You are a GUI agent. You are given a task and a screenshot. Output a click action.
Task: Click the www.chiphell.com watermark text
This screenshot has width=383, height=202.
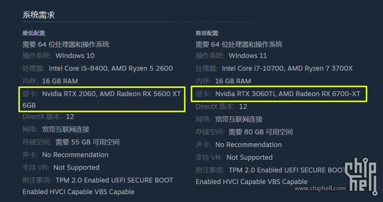(x=320, y=188)
